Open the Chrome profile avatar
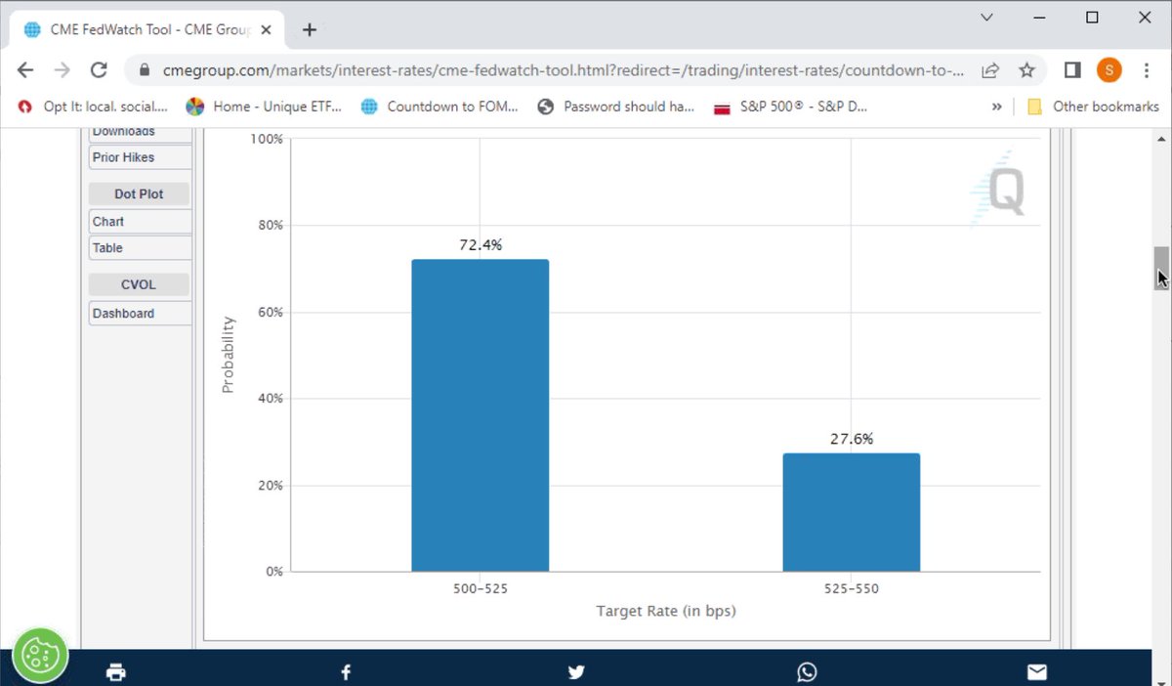 point(1109,70)
